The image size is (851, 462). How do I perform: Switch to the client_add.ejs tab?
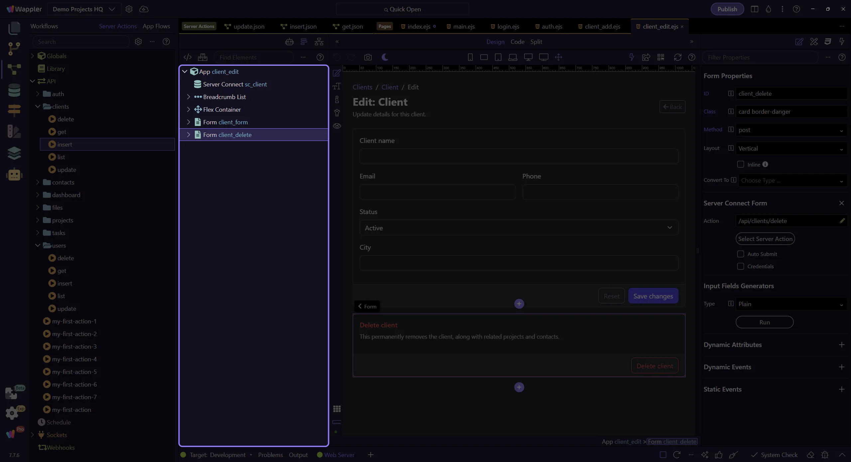point(602,27)
